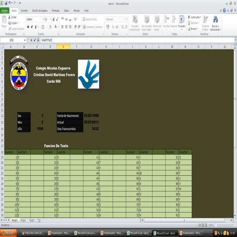Increase cell indent

pos(79,27)
